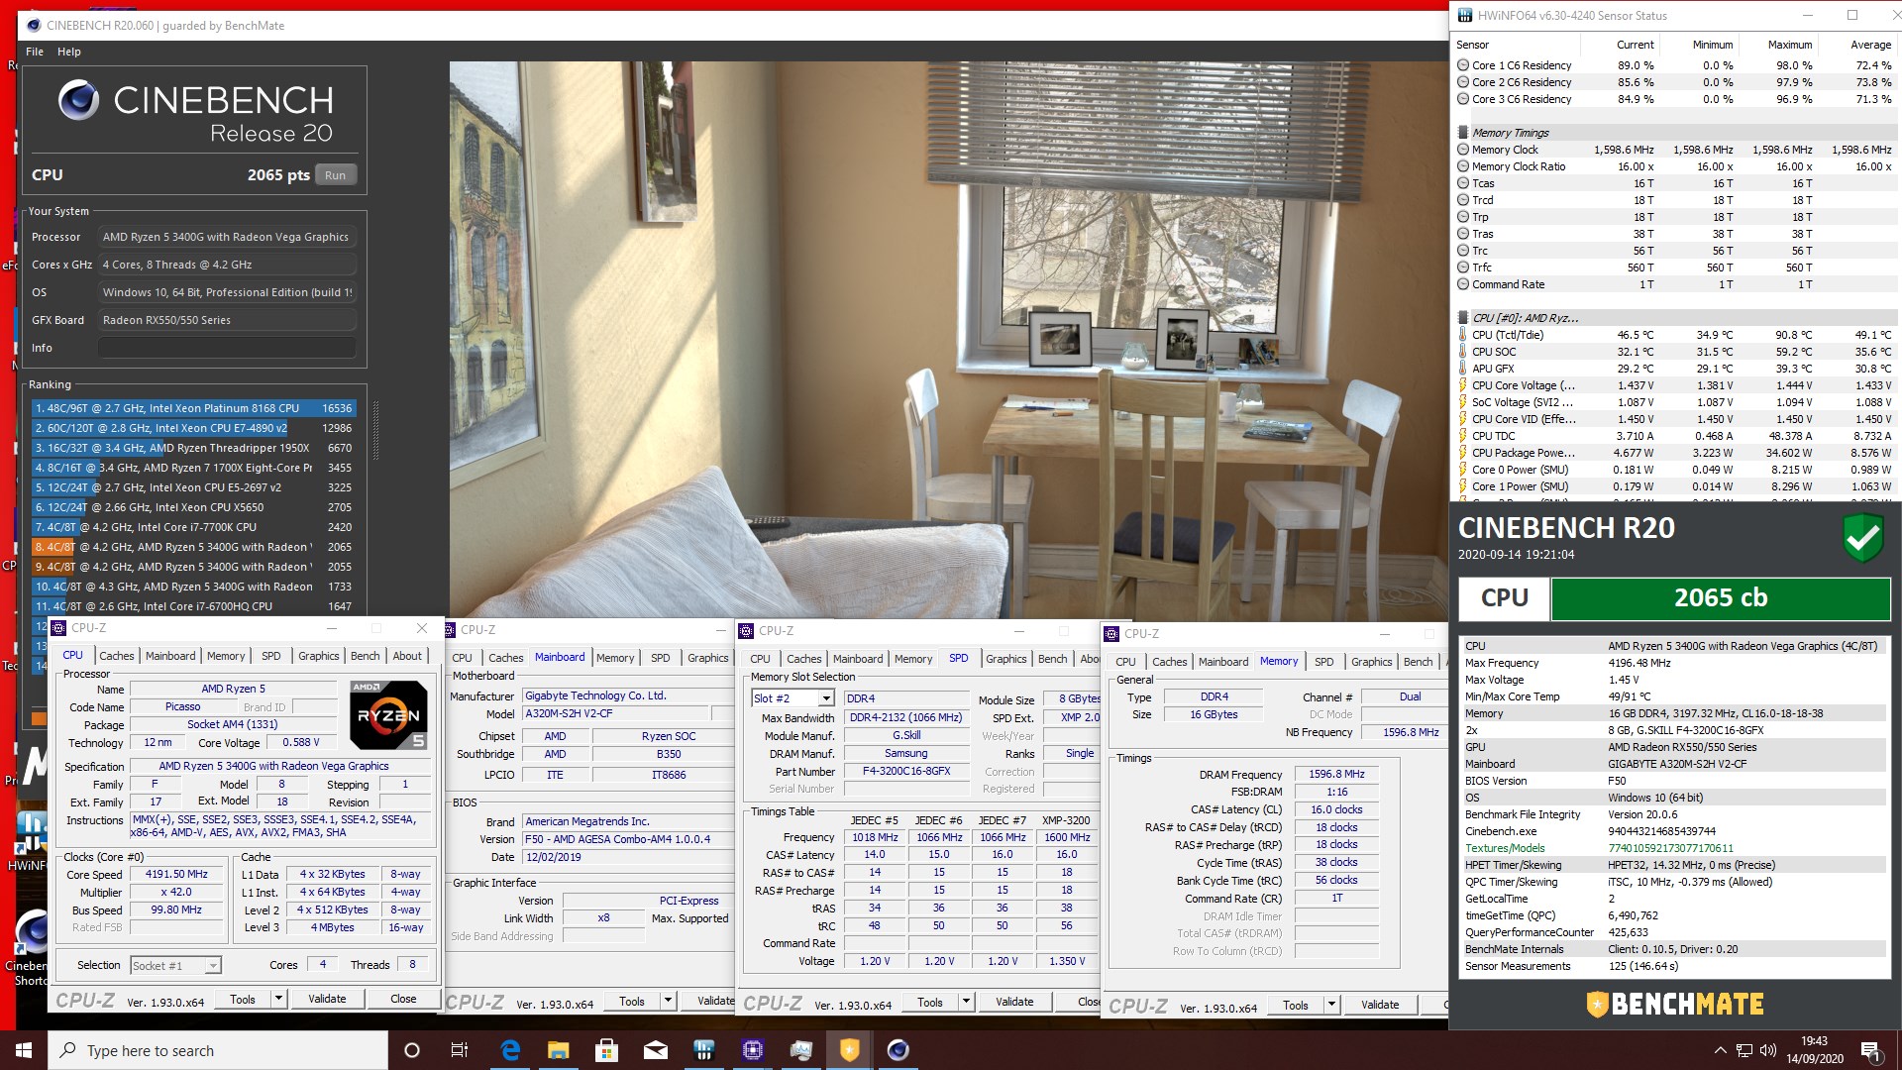This screenshot has height=1070, width=1902.
Task: Click Validate in CPU-Z CPU window
Action: [x=327, y=999]
